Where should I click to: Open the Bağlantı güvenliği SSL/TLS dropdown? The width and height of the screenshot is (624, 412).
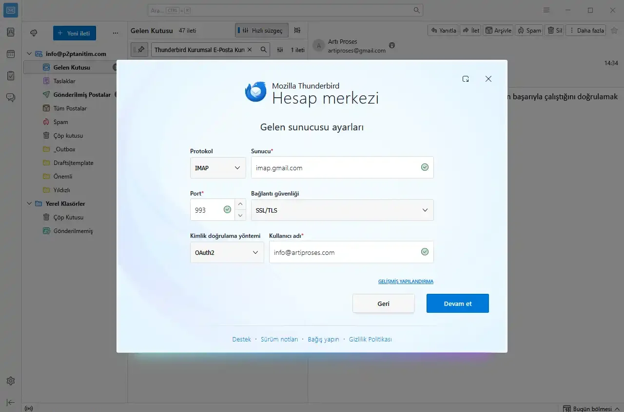[x=342, y=210]
